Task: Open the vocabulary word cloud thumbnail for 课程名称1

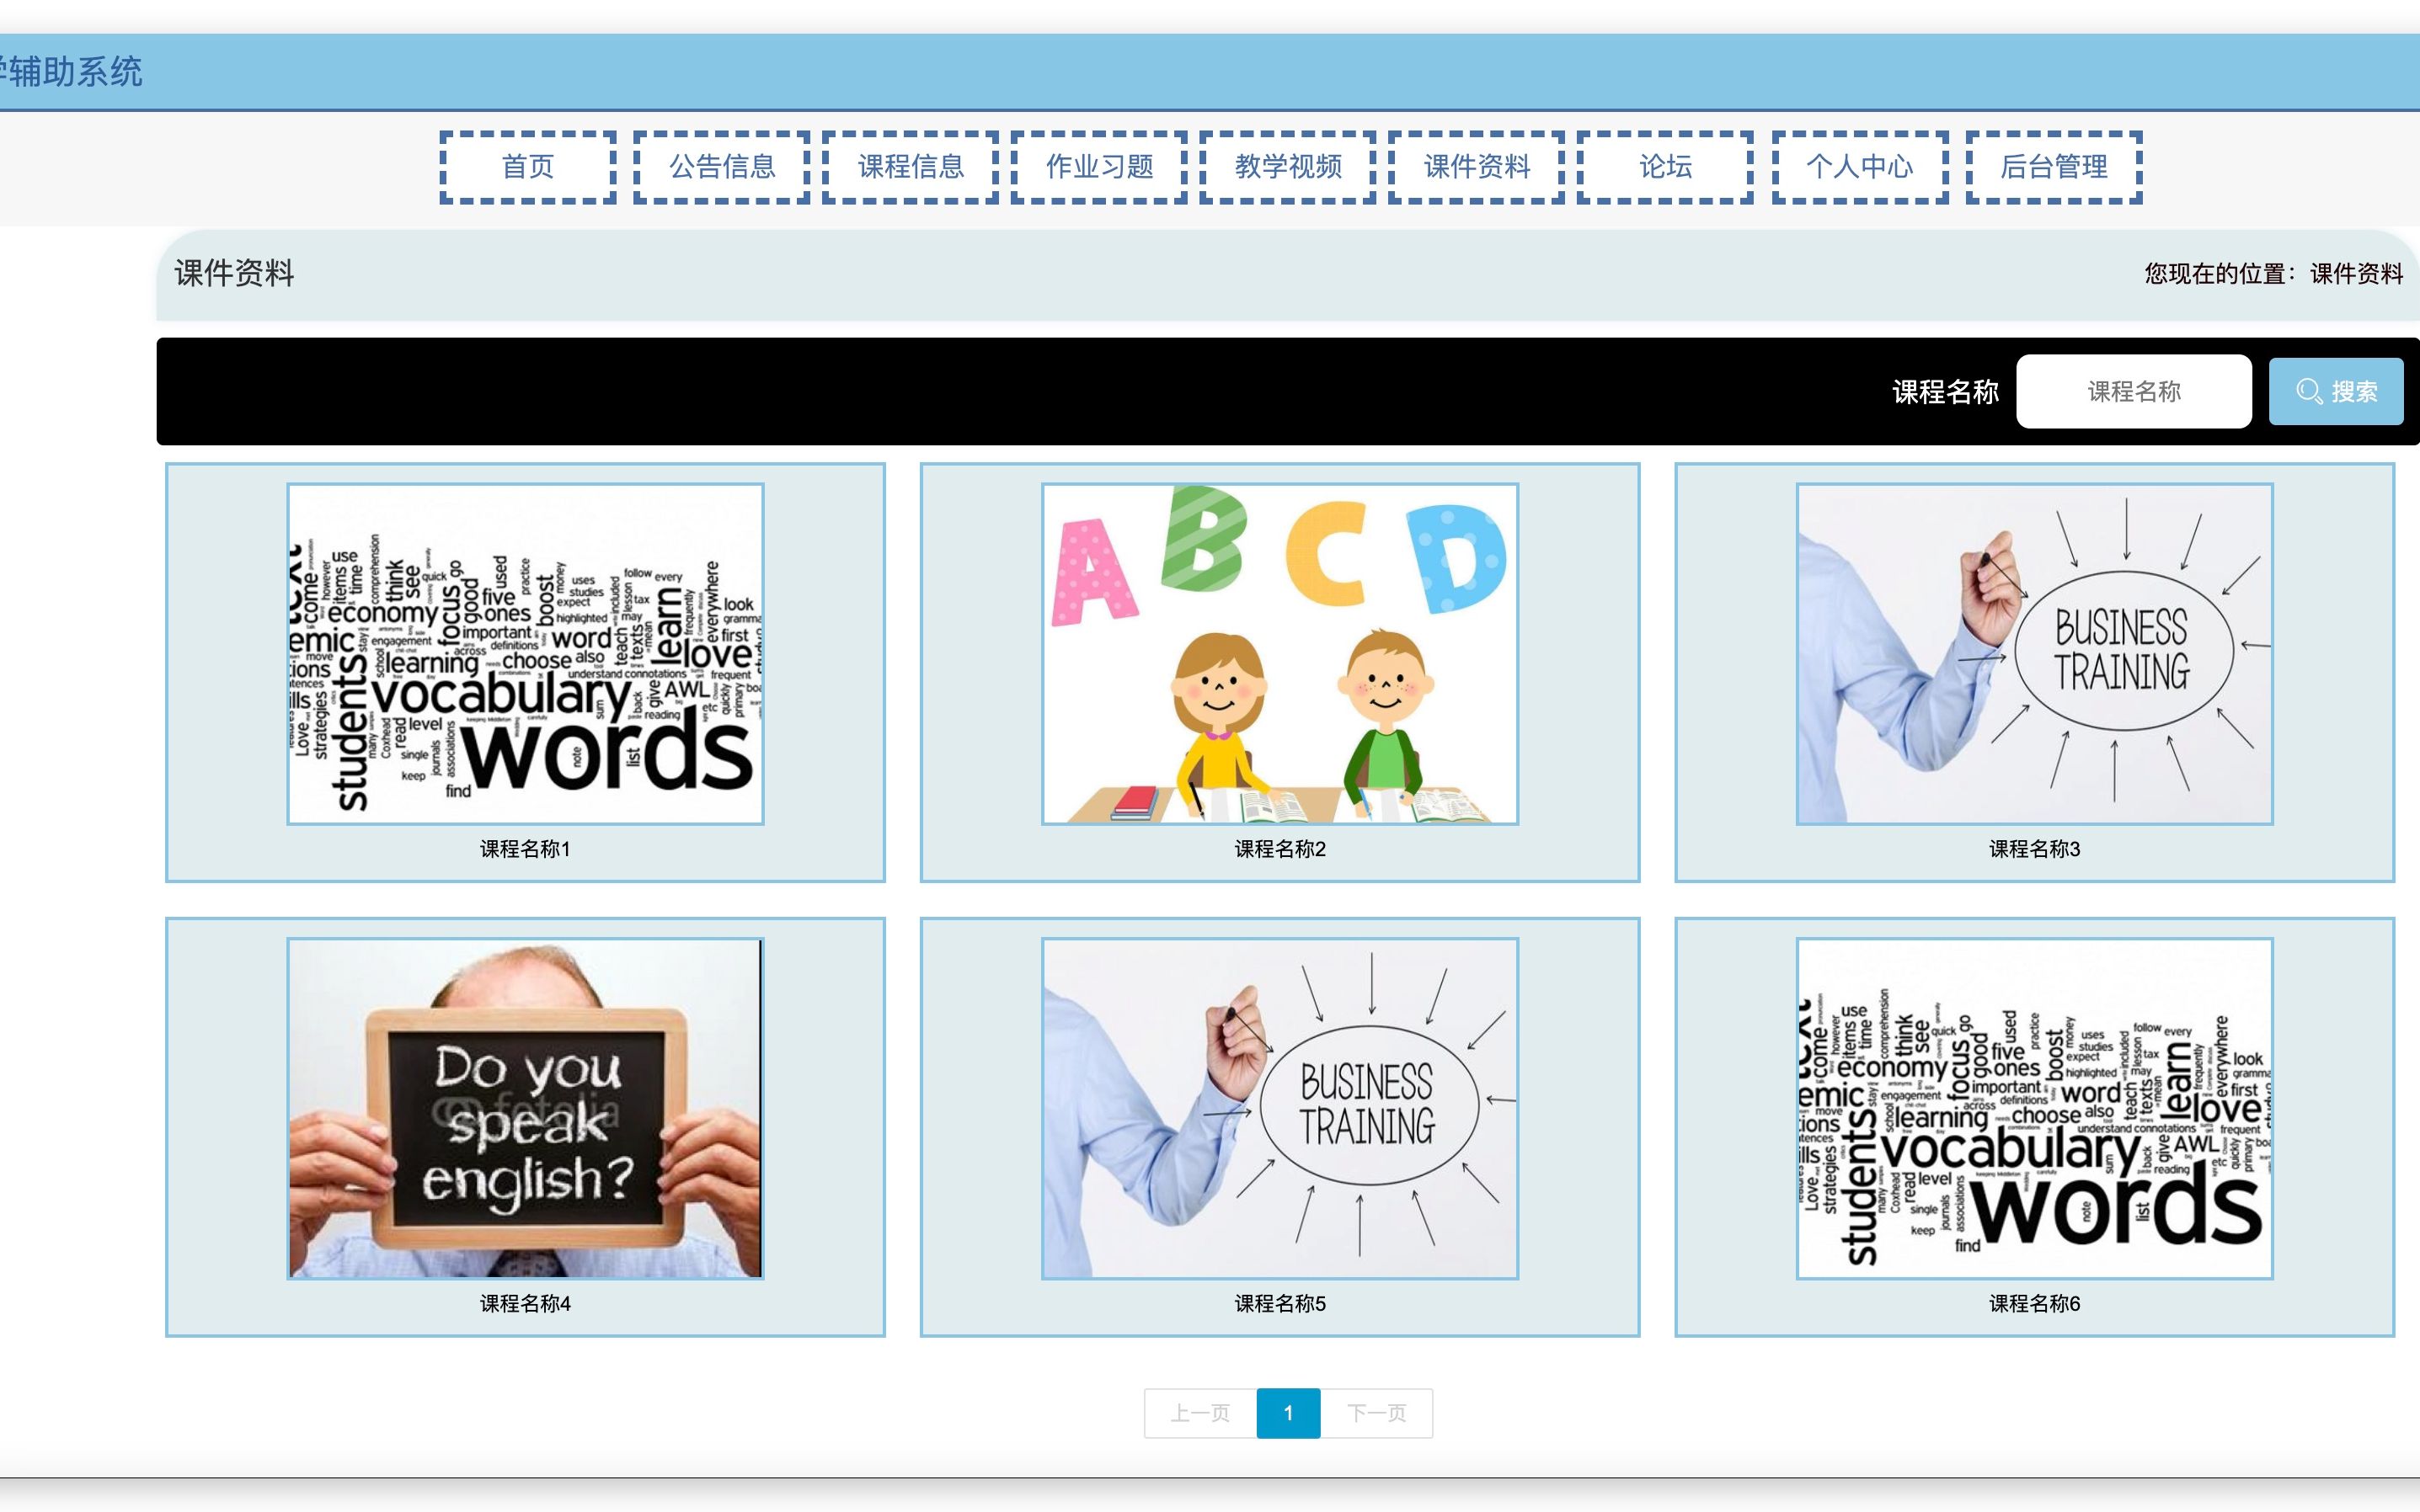Action: click(526, 654)
